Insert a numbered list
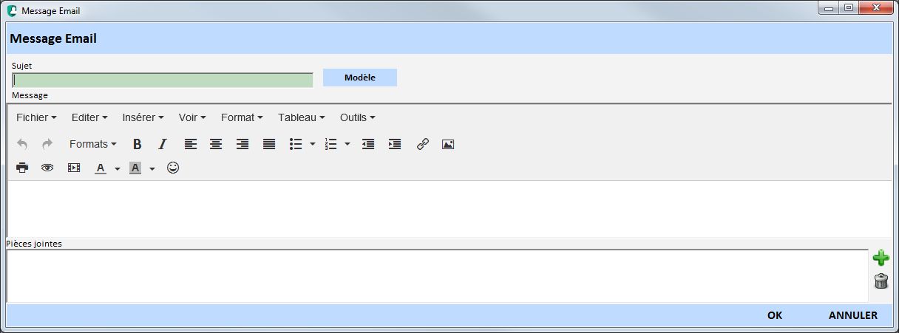 click(x=331, y=144)
